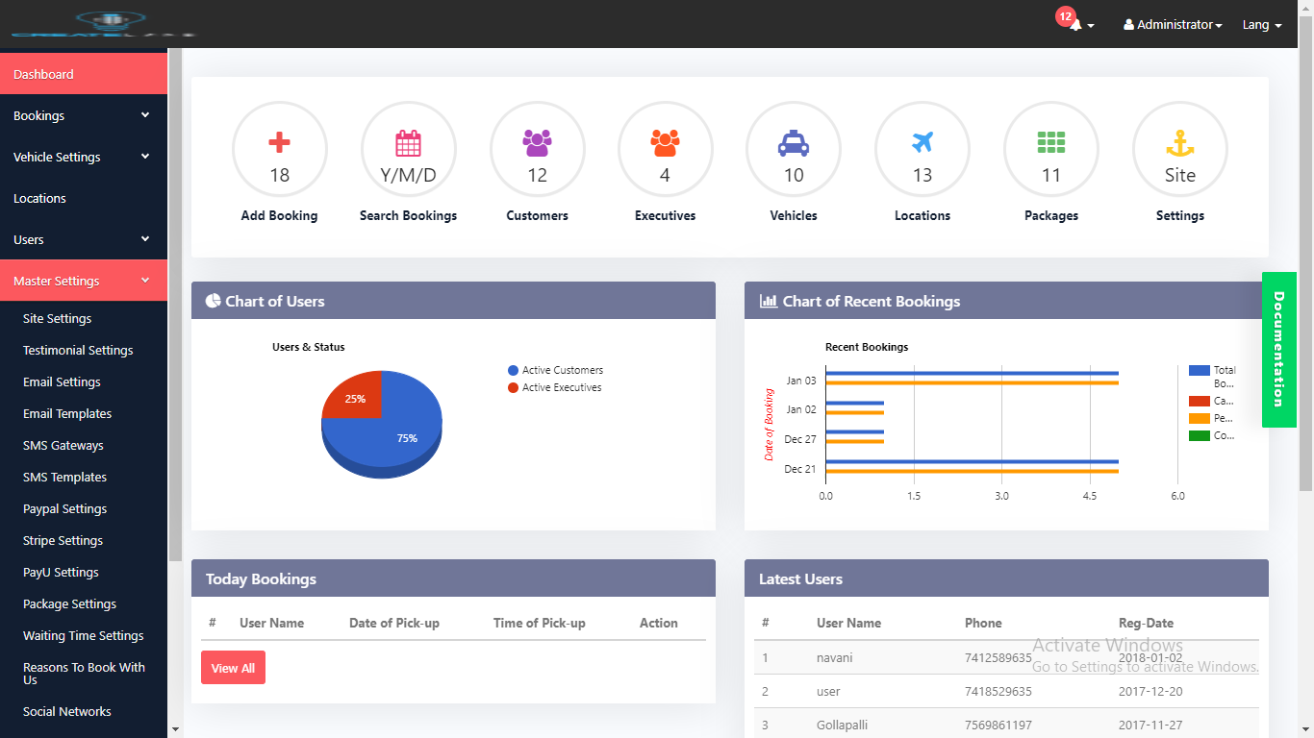Viewport: 1314px width, 738px height.
Task: Toggle Active Customers legend in pie chart
Action: pos(562,370)
